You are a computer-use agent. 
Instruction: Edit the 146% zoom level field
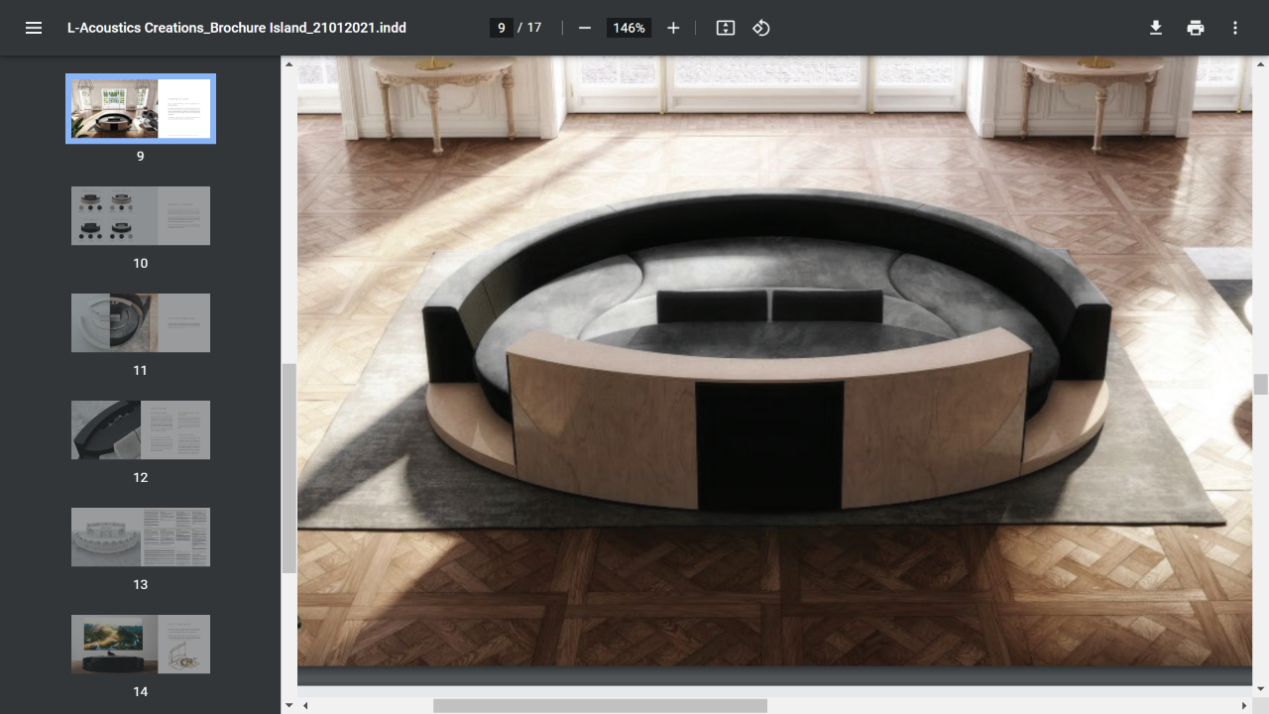(x=629, y=28)
